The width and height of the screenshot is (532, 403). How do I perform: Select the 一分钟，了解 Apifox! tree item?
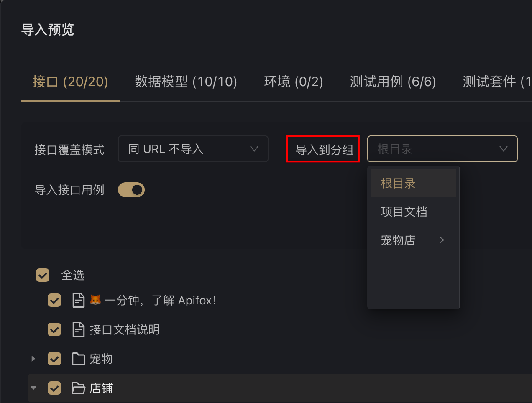click(160, 300)
